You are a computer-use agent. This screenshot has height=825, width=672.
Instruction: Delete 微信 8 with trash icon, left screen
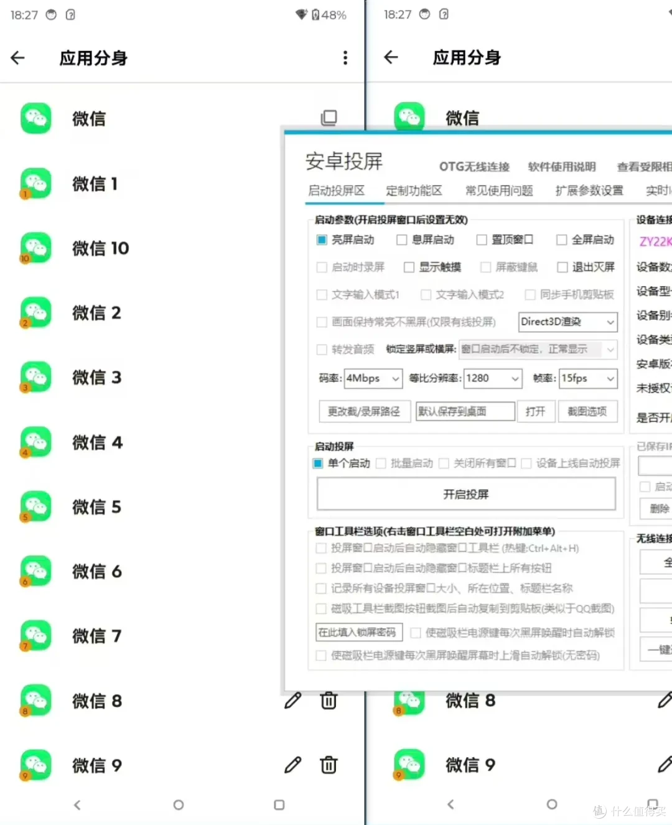tap(329, 701)
